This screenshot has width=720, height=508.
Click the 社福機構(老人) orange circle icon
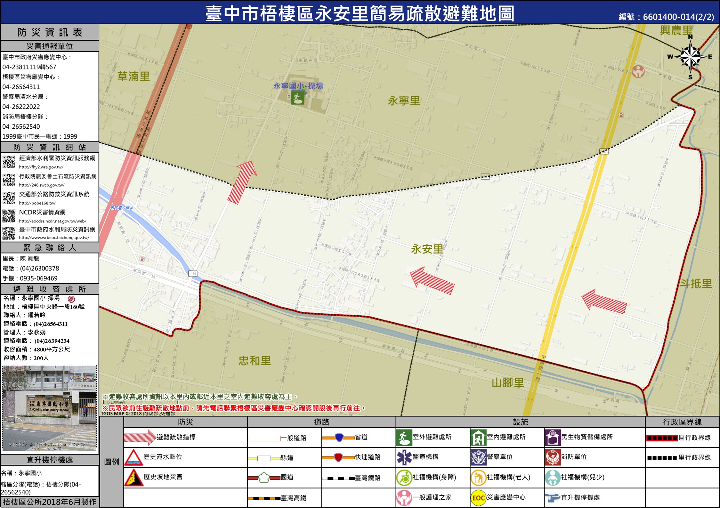(x=478, y=478)
